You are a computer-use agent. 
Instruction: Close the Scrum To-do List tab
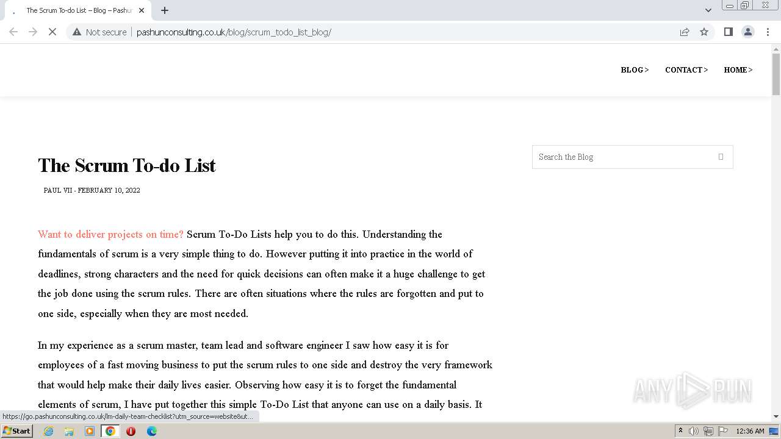[x=142, y=10]
